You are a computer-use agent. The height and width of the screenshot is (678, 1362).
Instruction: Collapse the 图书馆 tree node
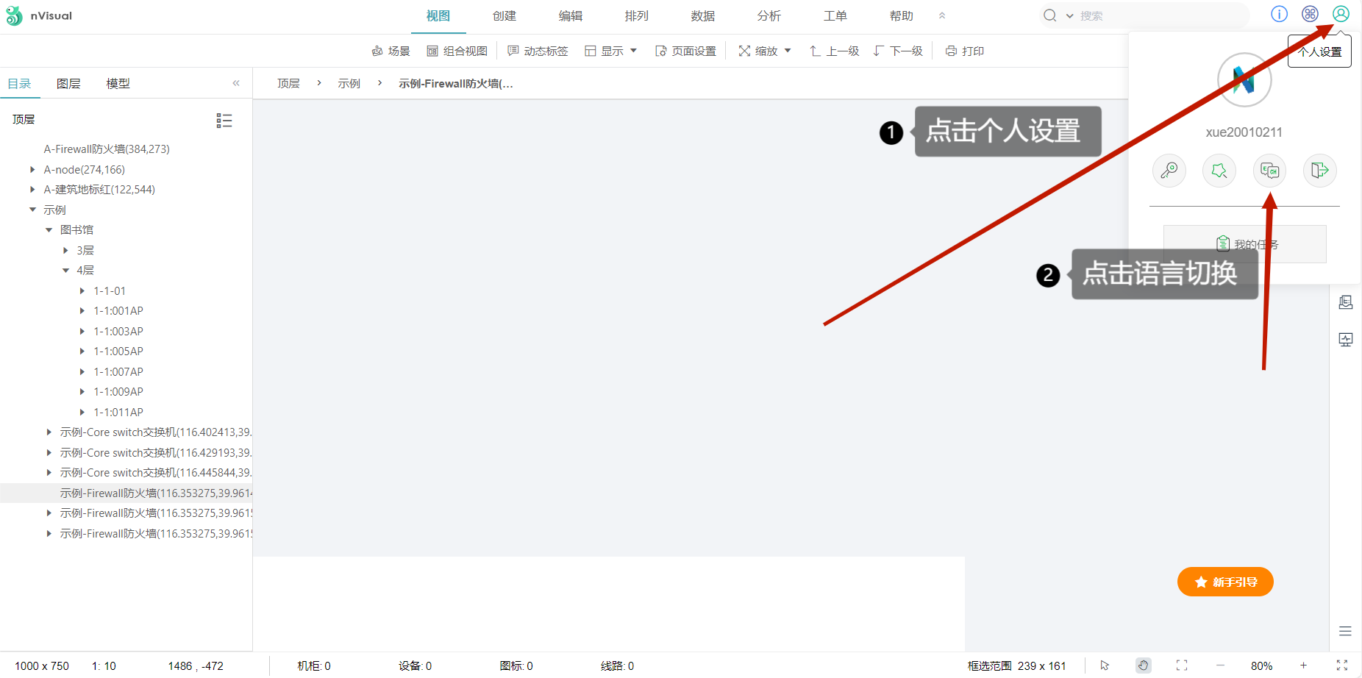click(49, 230)
